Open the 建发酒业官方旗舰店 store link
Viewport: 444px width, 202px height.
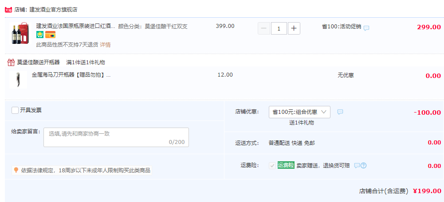pyautogui.click(x=54, y=10)
